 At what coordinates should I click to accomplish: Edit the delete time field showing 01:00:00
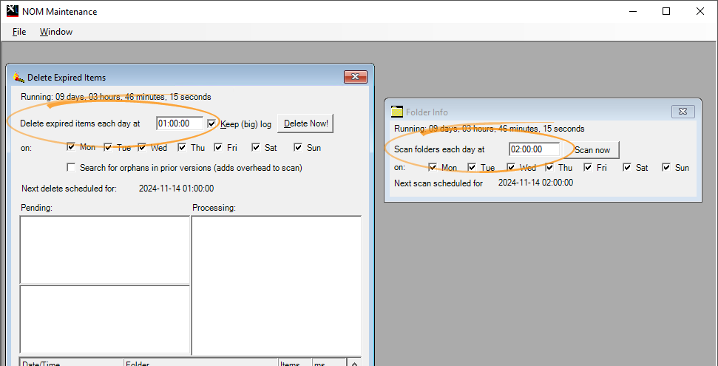[x=180, y=123]
